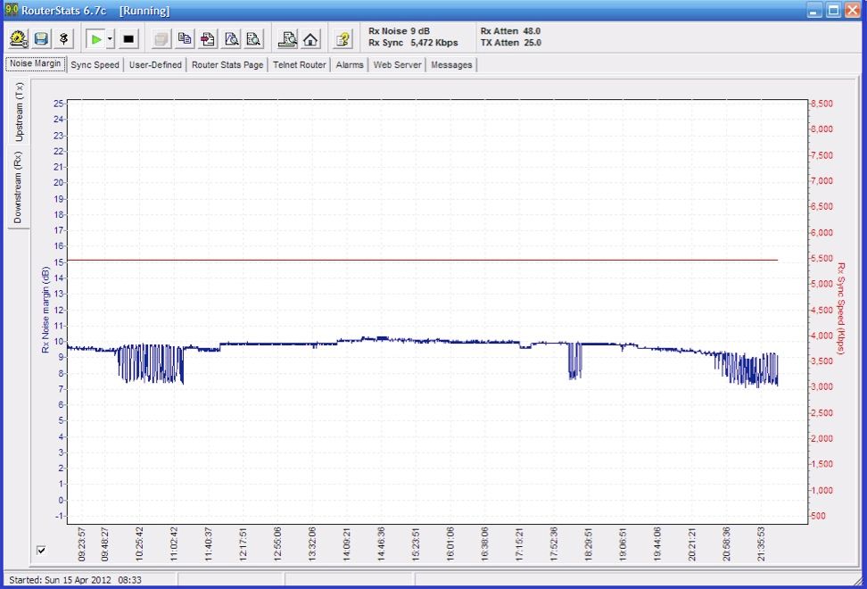Select the Downstream (Rx) vertical tab
Viewport: 867px width, 589px height.
click(x=18, y=187)
